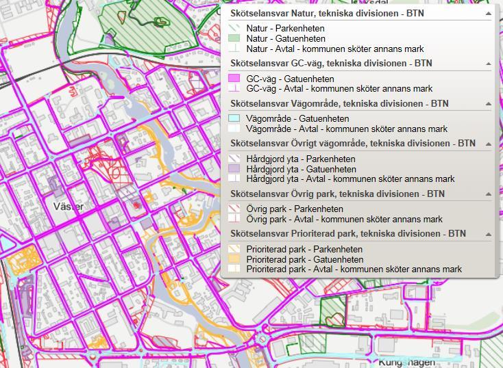The height and width of the screenshot is (368, 503).
Task: Click the GC-väg - Avtal legend symbol
Action: tap(234, 88)
